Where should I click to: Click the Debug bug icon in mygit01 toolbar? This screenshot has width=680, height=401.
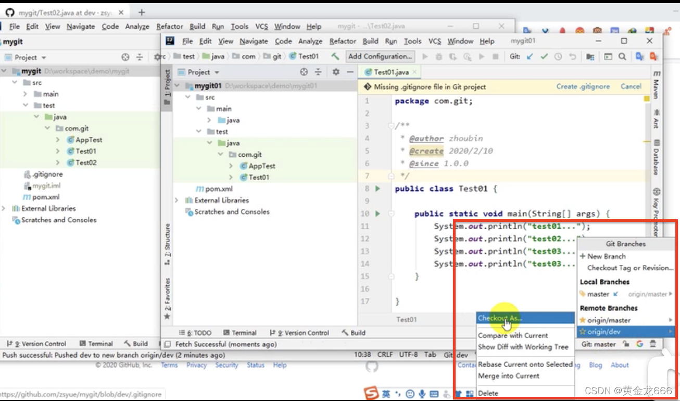pos(439,56)
